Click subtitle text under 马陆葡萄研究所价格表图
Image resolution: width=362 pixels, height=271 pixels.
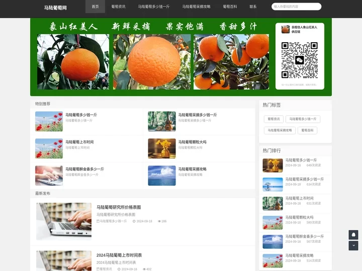[116, 215]
